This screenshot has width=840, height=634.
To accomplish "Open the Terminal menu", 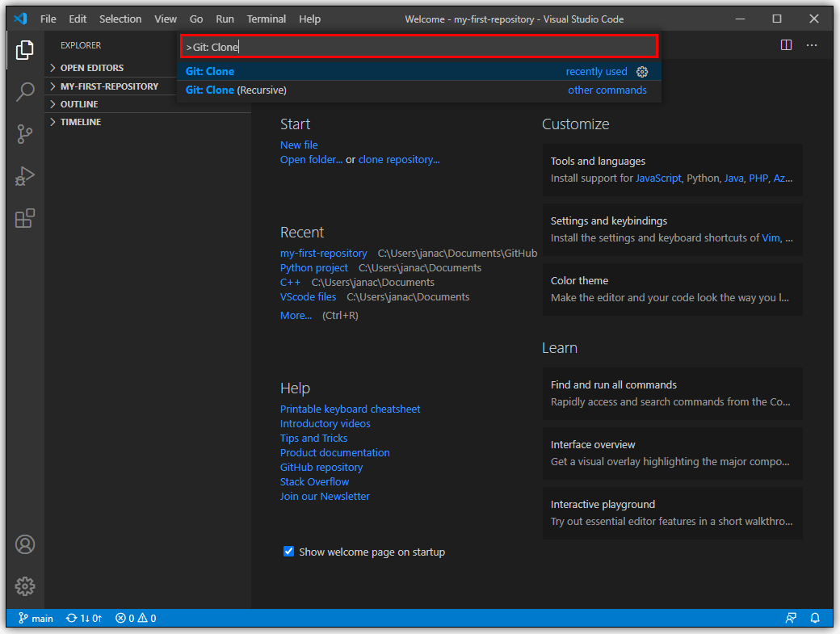I will [x=267, y=19].
